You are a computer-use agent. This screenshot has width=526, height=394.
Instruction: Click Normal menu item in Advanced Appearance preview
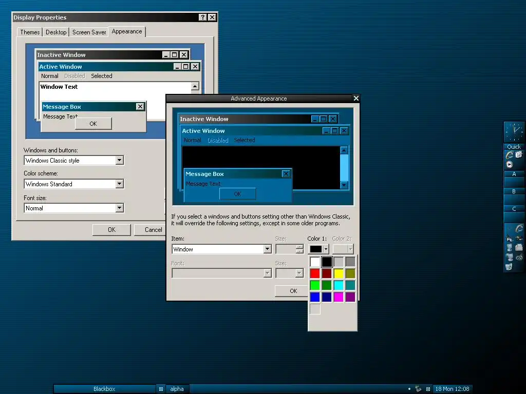tap(193, 140)
